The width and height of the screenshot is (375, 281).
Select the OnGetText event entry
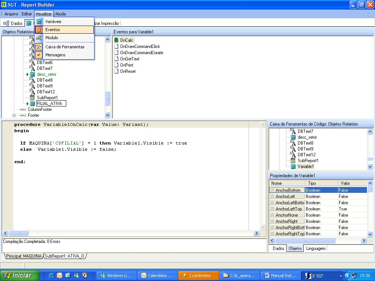pos(130,59)
